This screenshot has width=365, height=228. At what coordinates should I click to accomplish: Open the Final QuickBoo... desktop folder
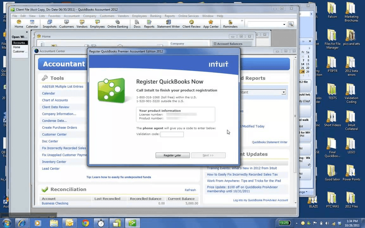click(332, 148)
